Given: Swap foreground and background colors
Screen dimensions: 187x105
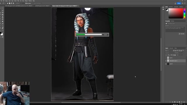Looking at the screenshot, I should point(3,32).
